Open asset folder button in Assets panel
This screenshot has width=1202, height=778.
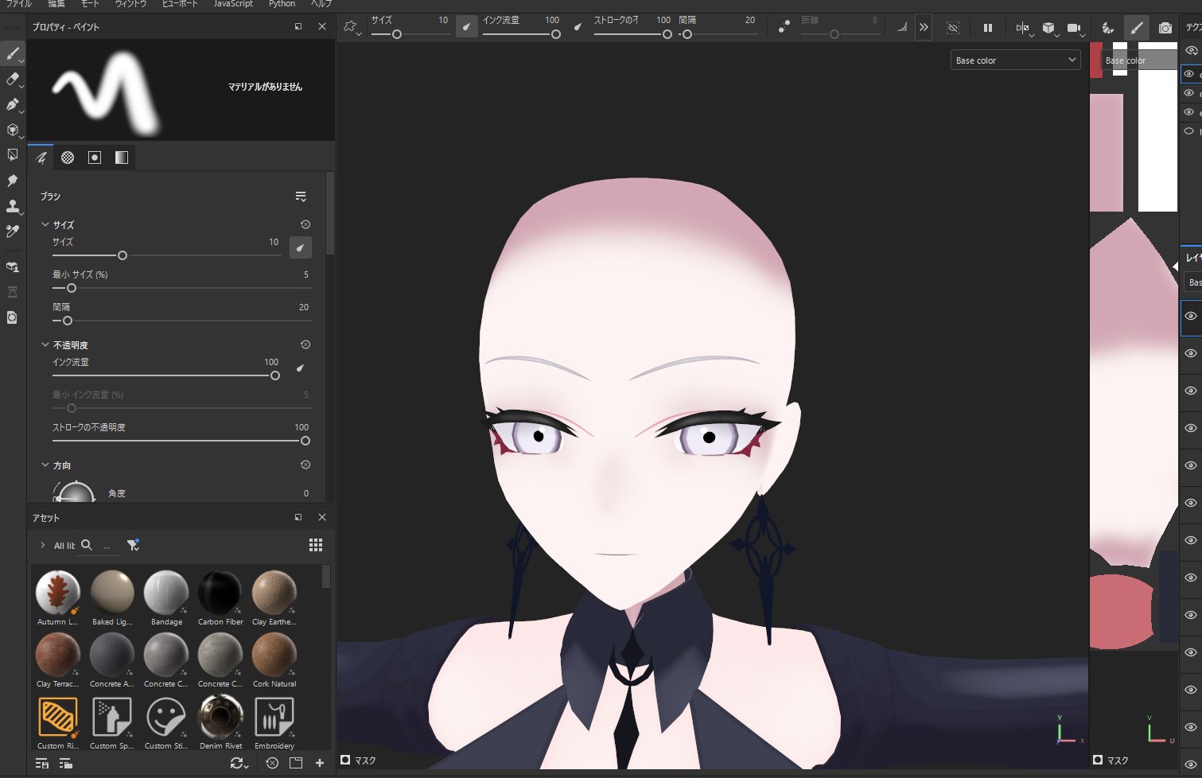[x=296, y=763]
